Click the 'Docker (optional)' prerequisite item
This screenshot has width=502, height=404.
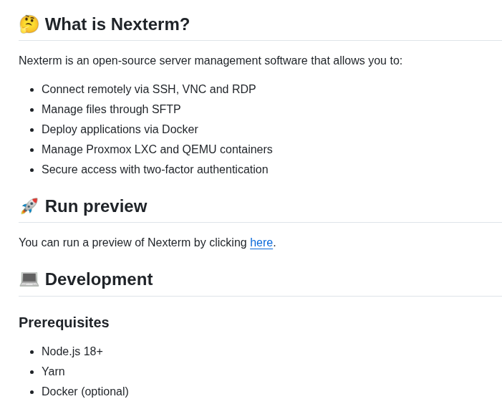[85, 392]
